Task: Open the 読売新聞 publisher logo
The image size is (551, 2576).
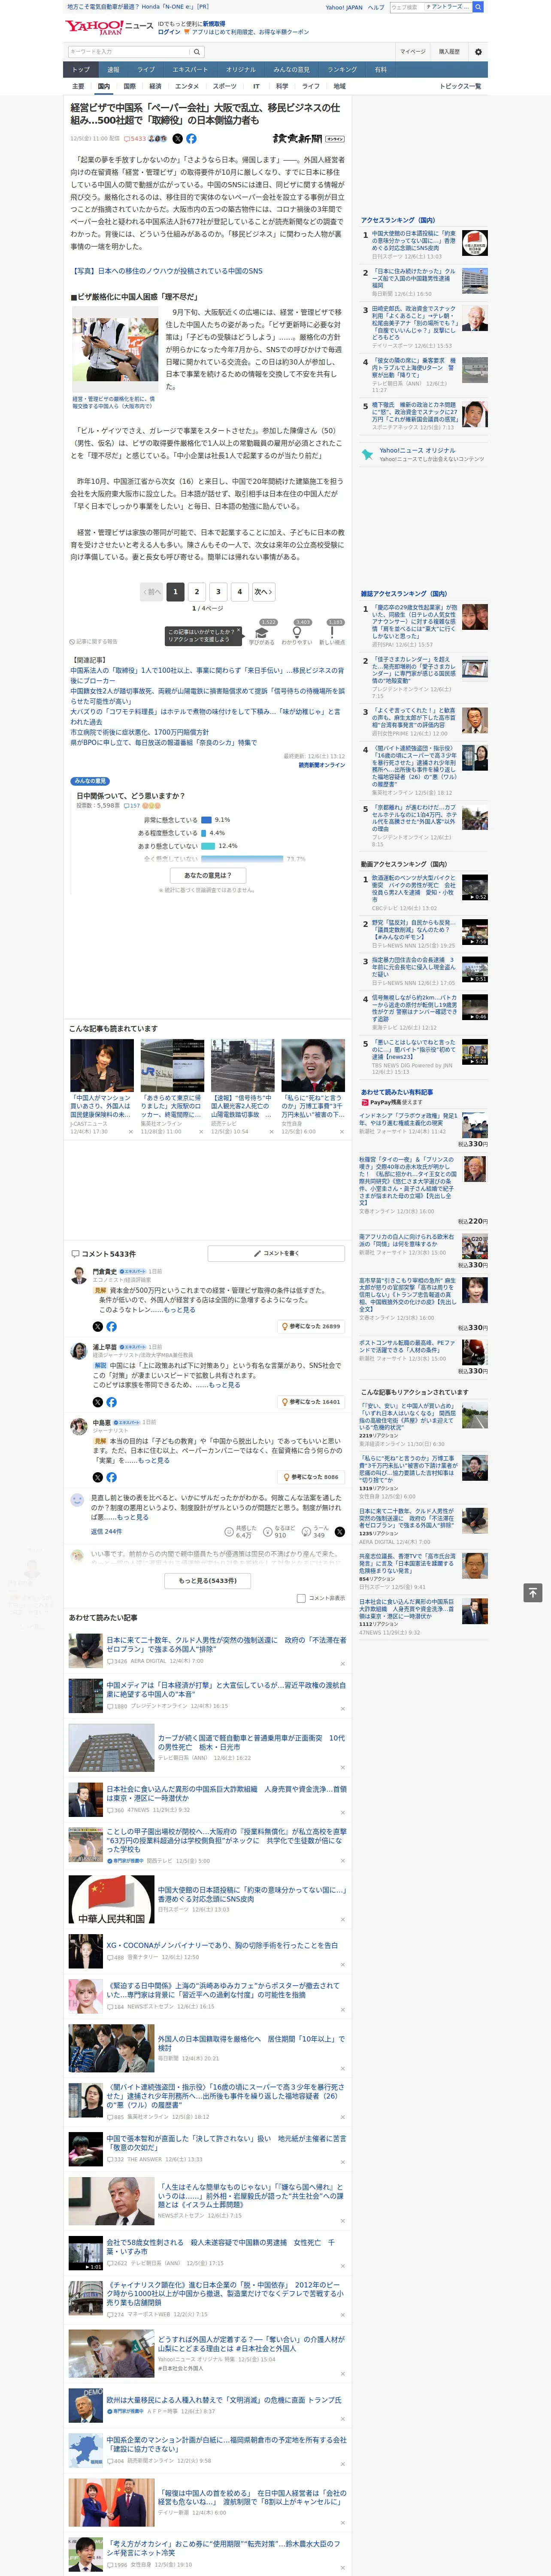Action: coord(308,139)
